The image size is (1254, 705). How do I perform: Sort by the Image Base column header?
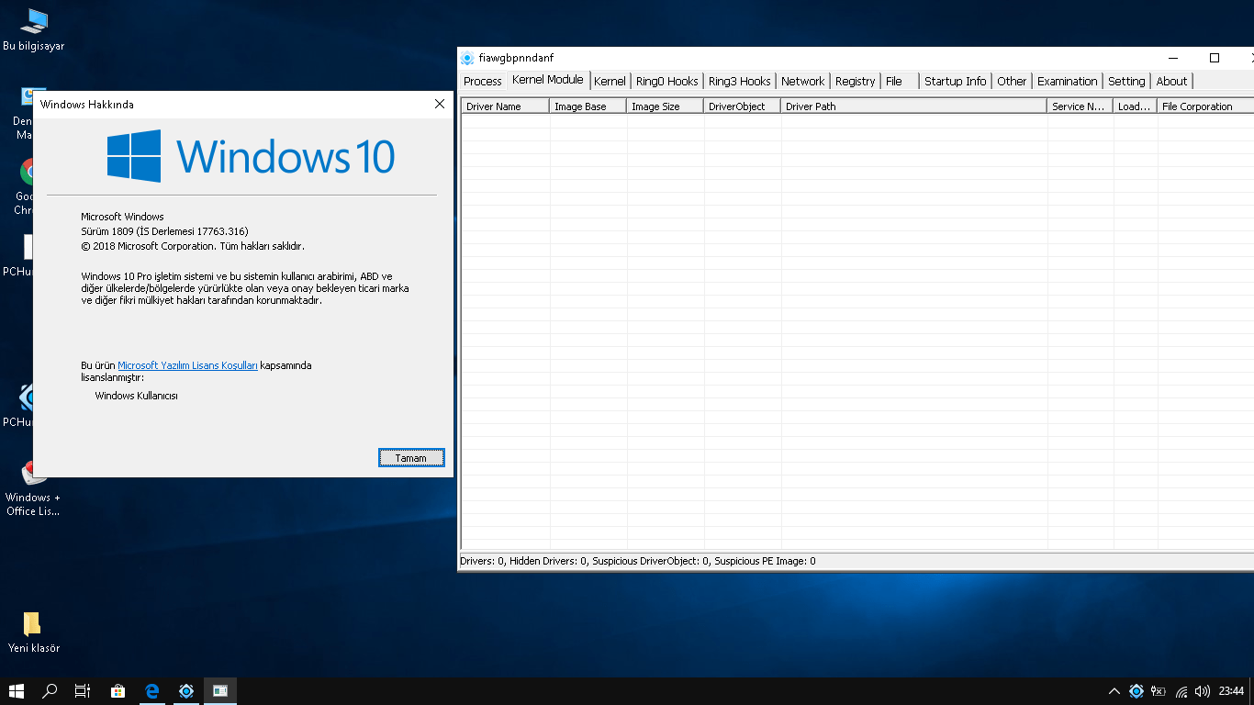(589, 106)
